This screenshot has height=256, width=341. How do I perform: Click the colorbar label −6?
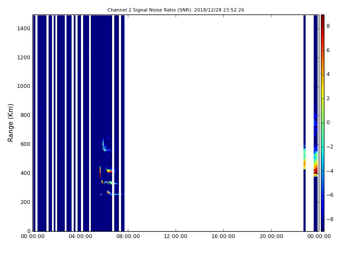[x=329, y=195]
